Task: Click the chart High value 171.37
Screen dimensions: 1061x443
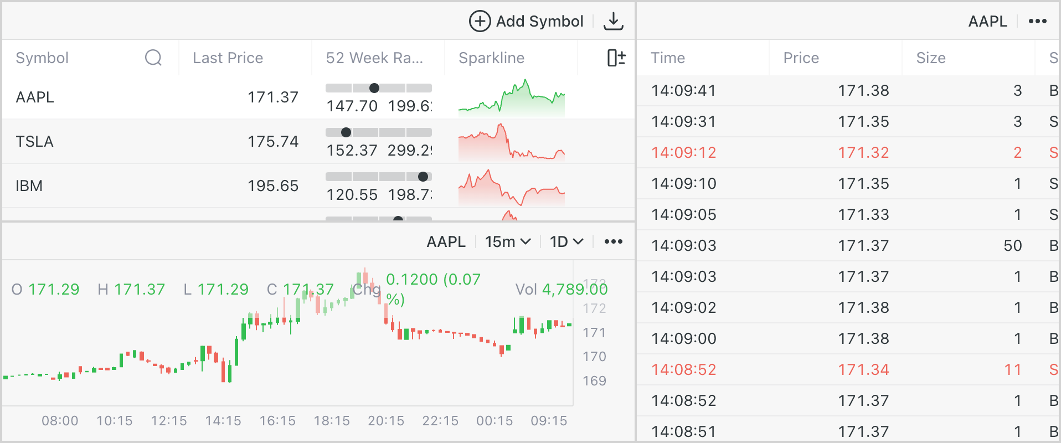Action: (140, 289)
